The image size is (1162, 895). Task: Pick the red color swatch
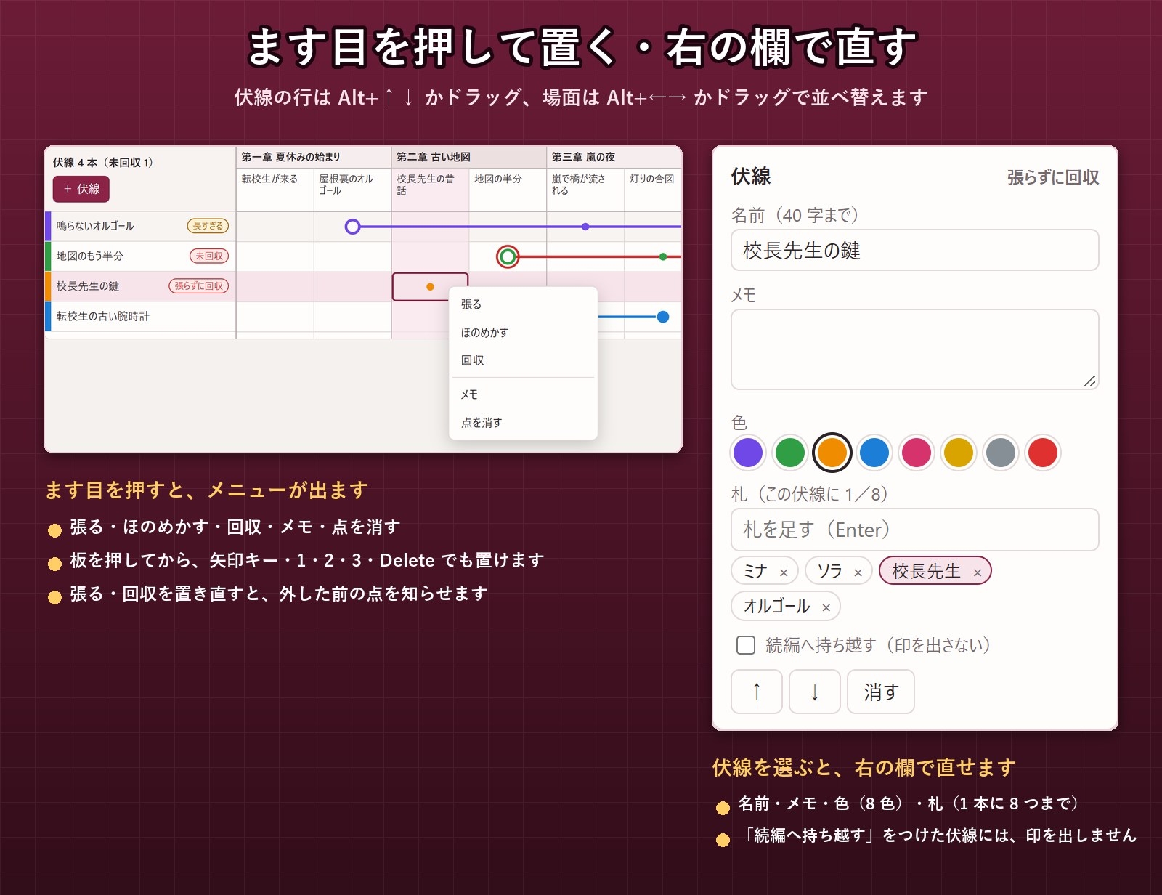tap(1043, 452)
